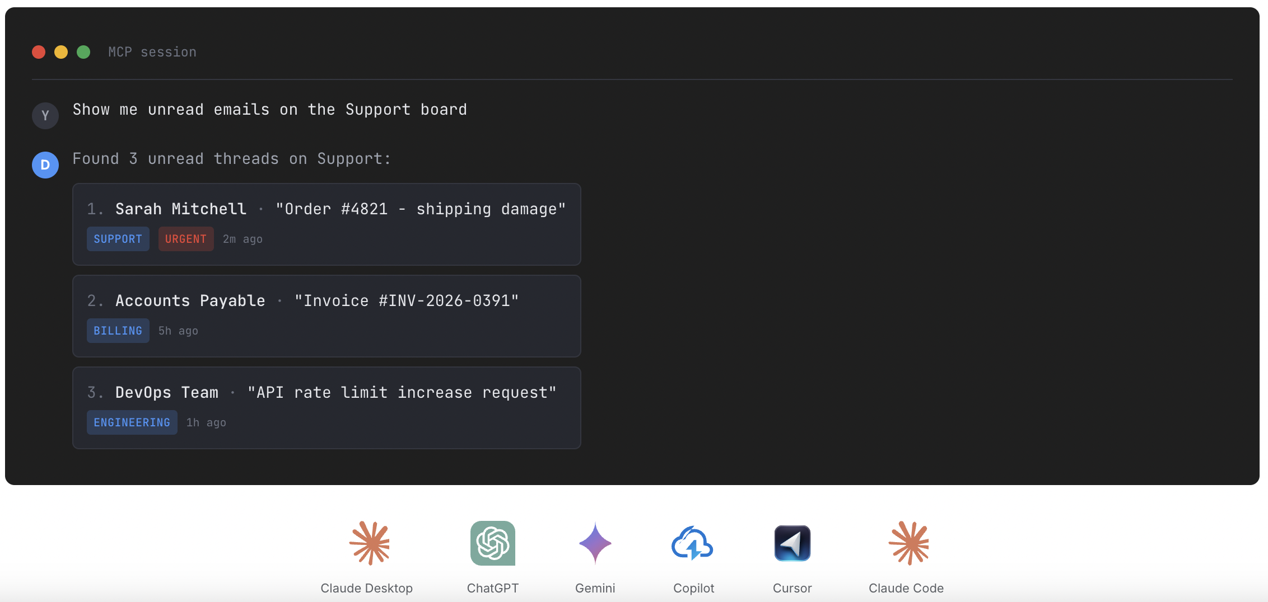
Task: Select sender name DevOps Team
Action: tap(167, 392)
